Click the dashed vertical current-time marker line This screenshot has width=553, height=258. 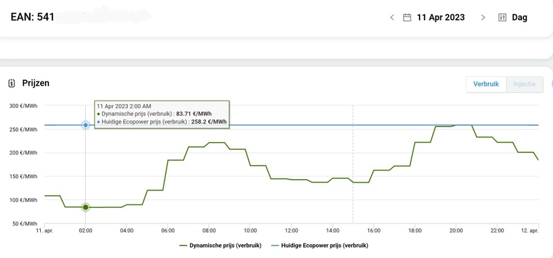click(x=353, y=164)
